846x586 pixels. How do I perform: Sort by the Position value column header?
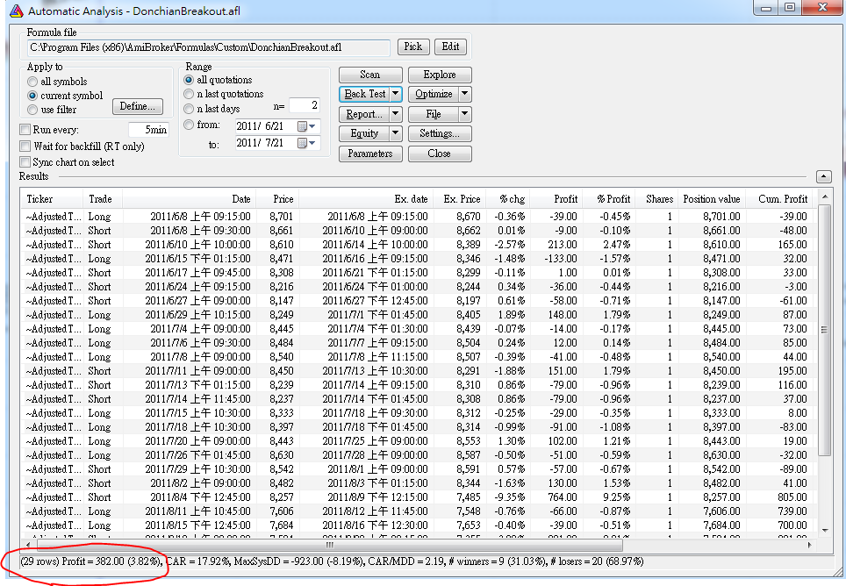[713, 199]
